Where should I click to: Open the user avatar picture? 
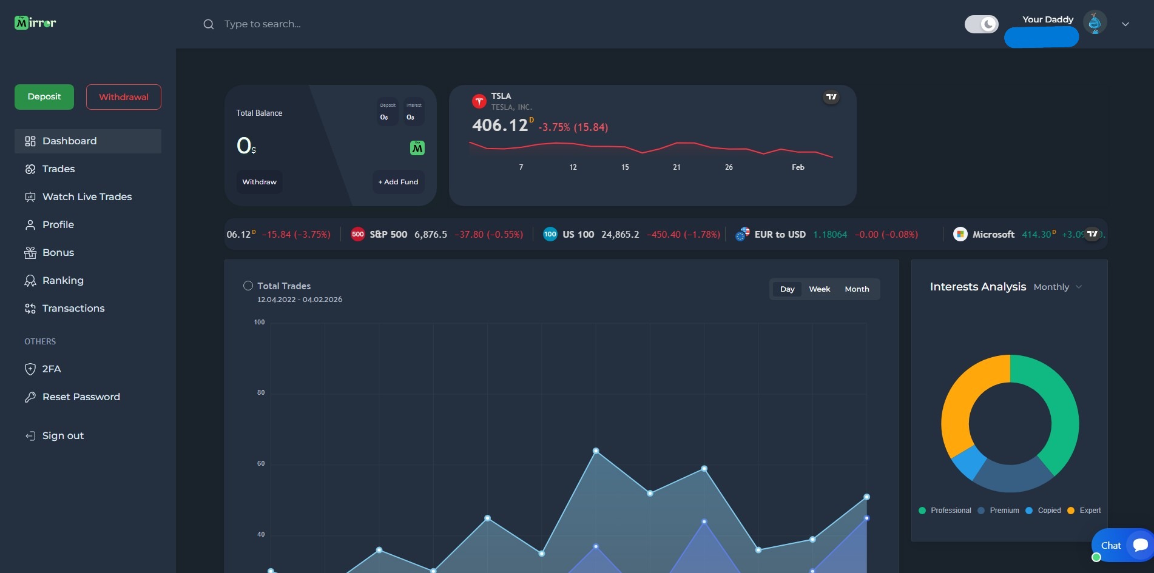pos(1095,23)
